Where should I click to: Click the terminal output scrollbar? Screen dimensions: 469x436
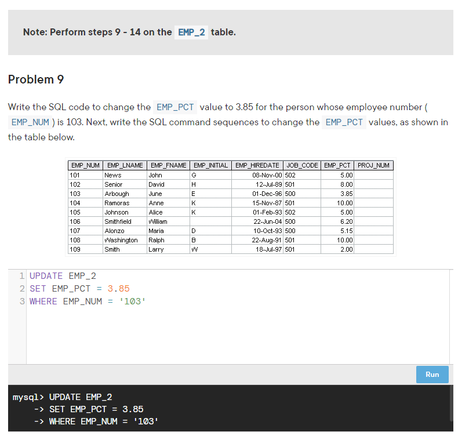point(451,404)
